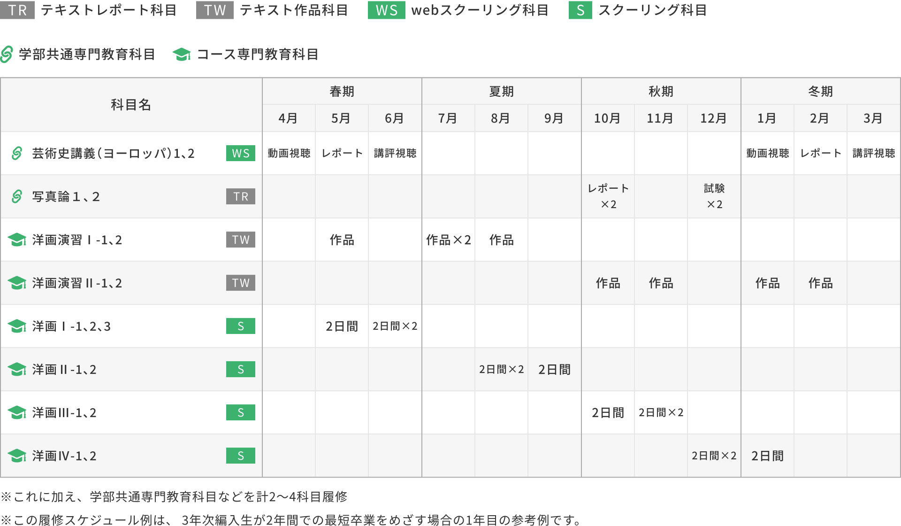The image size is (901, 526).
Task: Click the link icon beside 学部共通専門教育科目
Action: (x=7, y=54)
